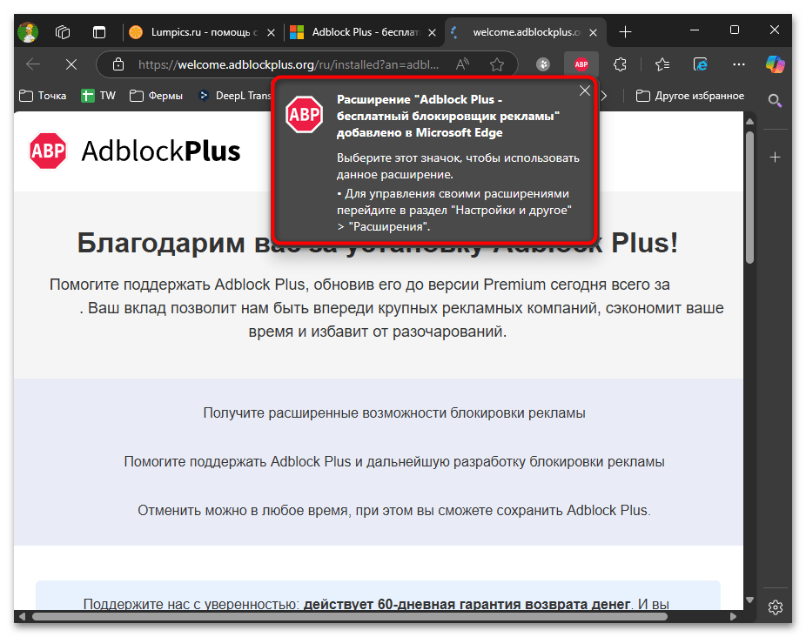Viewport: 806px width, 637px height.
Task: Click text about 60-дневная гарантия возврата денег
Action: [467, 604]
